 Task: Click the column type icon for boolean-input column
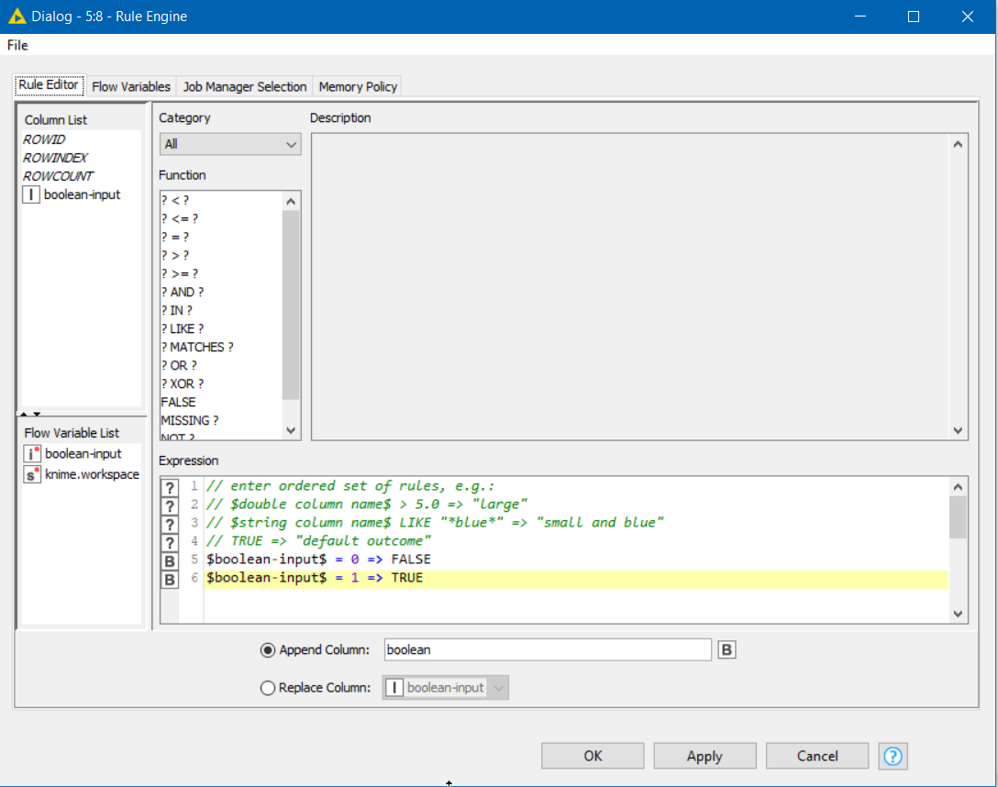click(31, 194)
